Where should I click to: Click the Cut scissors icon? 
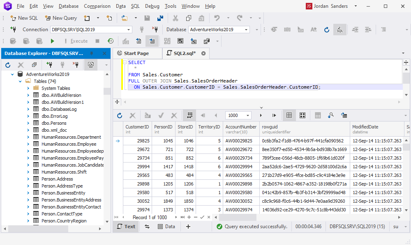tap(175, 18)
